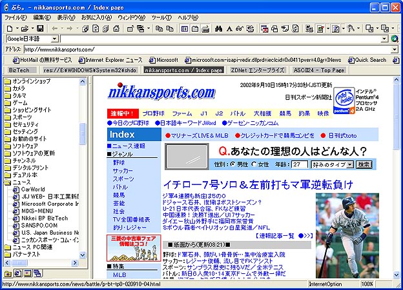403x290 pixels.
Task: Click the save floppy disk icon
Action: tap(40, 28)
